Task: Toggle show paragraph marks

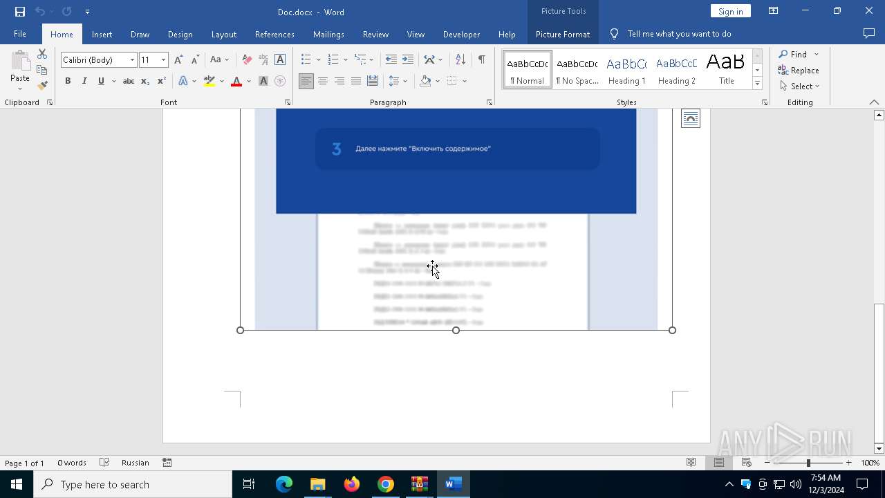Action: click(x=481, y=59)
